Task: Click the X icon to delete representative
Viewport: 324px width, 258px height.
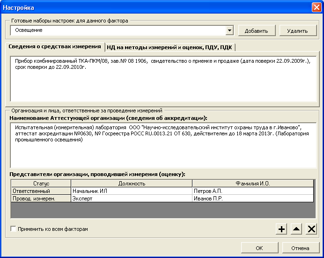Action: tap(311, 229)
